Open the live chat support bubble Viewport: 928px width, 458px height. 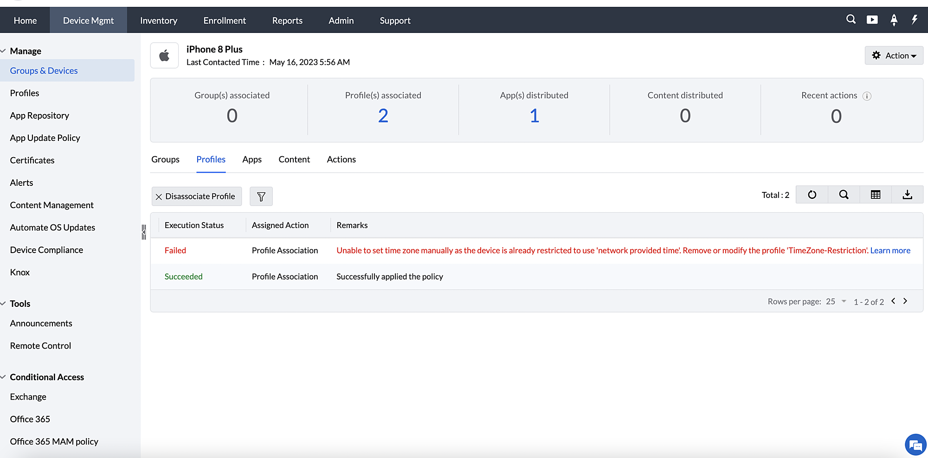915,445
